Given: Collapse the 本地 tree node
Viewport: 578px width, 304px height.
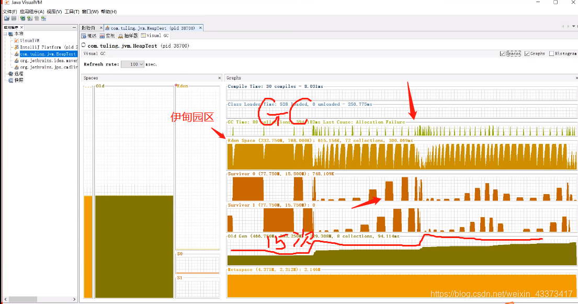Looking at the screenshot, I should pyautogui.click(x=5, y=33).
